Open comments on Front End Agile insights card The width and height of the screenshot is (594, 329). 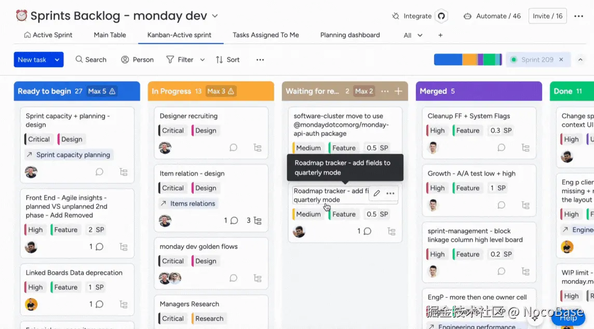[96, 247]
